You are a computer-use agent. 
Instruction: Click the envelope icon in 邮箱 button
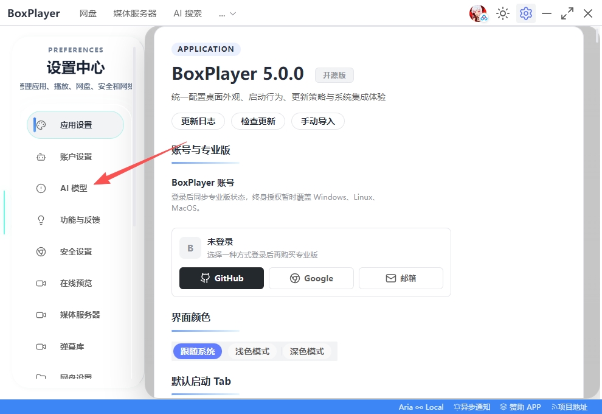[x=391, y=278]
